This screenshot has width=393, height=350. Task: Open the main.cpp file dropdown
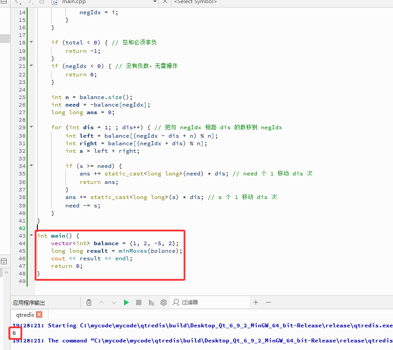(155, 2)
